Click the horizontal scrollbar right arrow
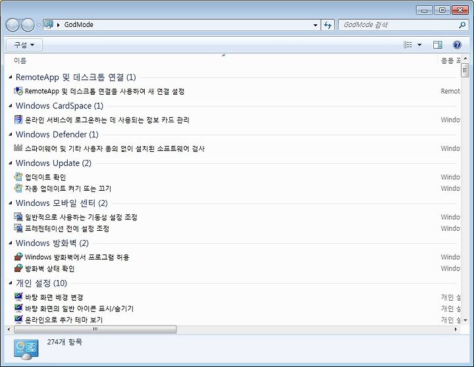474x367 pixels. point(456,330)
